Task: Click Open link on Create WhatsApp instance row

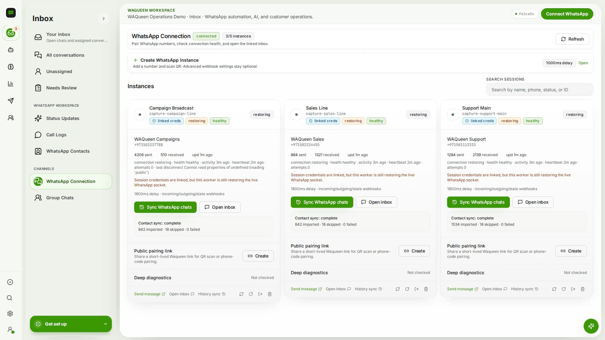Action: click(583, 63)
